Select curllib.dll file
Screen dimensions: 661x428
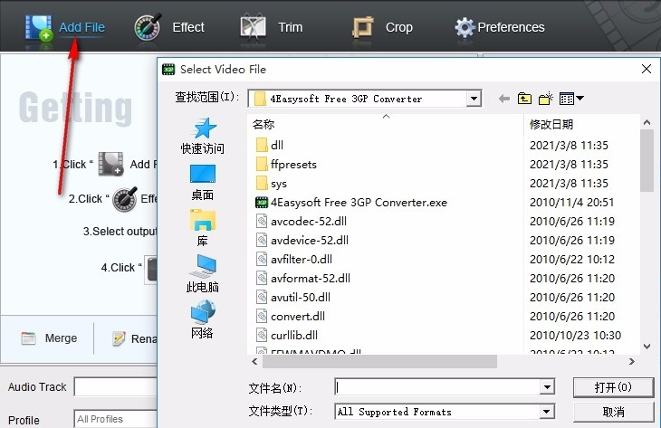click(287, 335)
